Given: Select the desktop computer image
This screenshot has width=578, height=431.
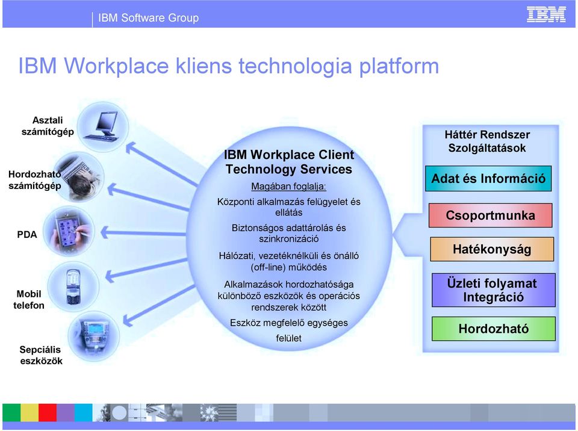Looking at the screenshot, I should (x=104, y=127).
